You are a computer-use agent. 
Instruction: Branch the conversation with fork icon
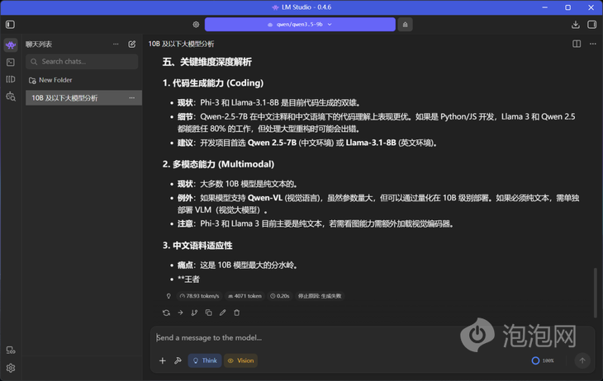(194, 313)
